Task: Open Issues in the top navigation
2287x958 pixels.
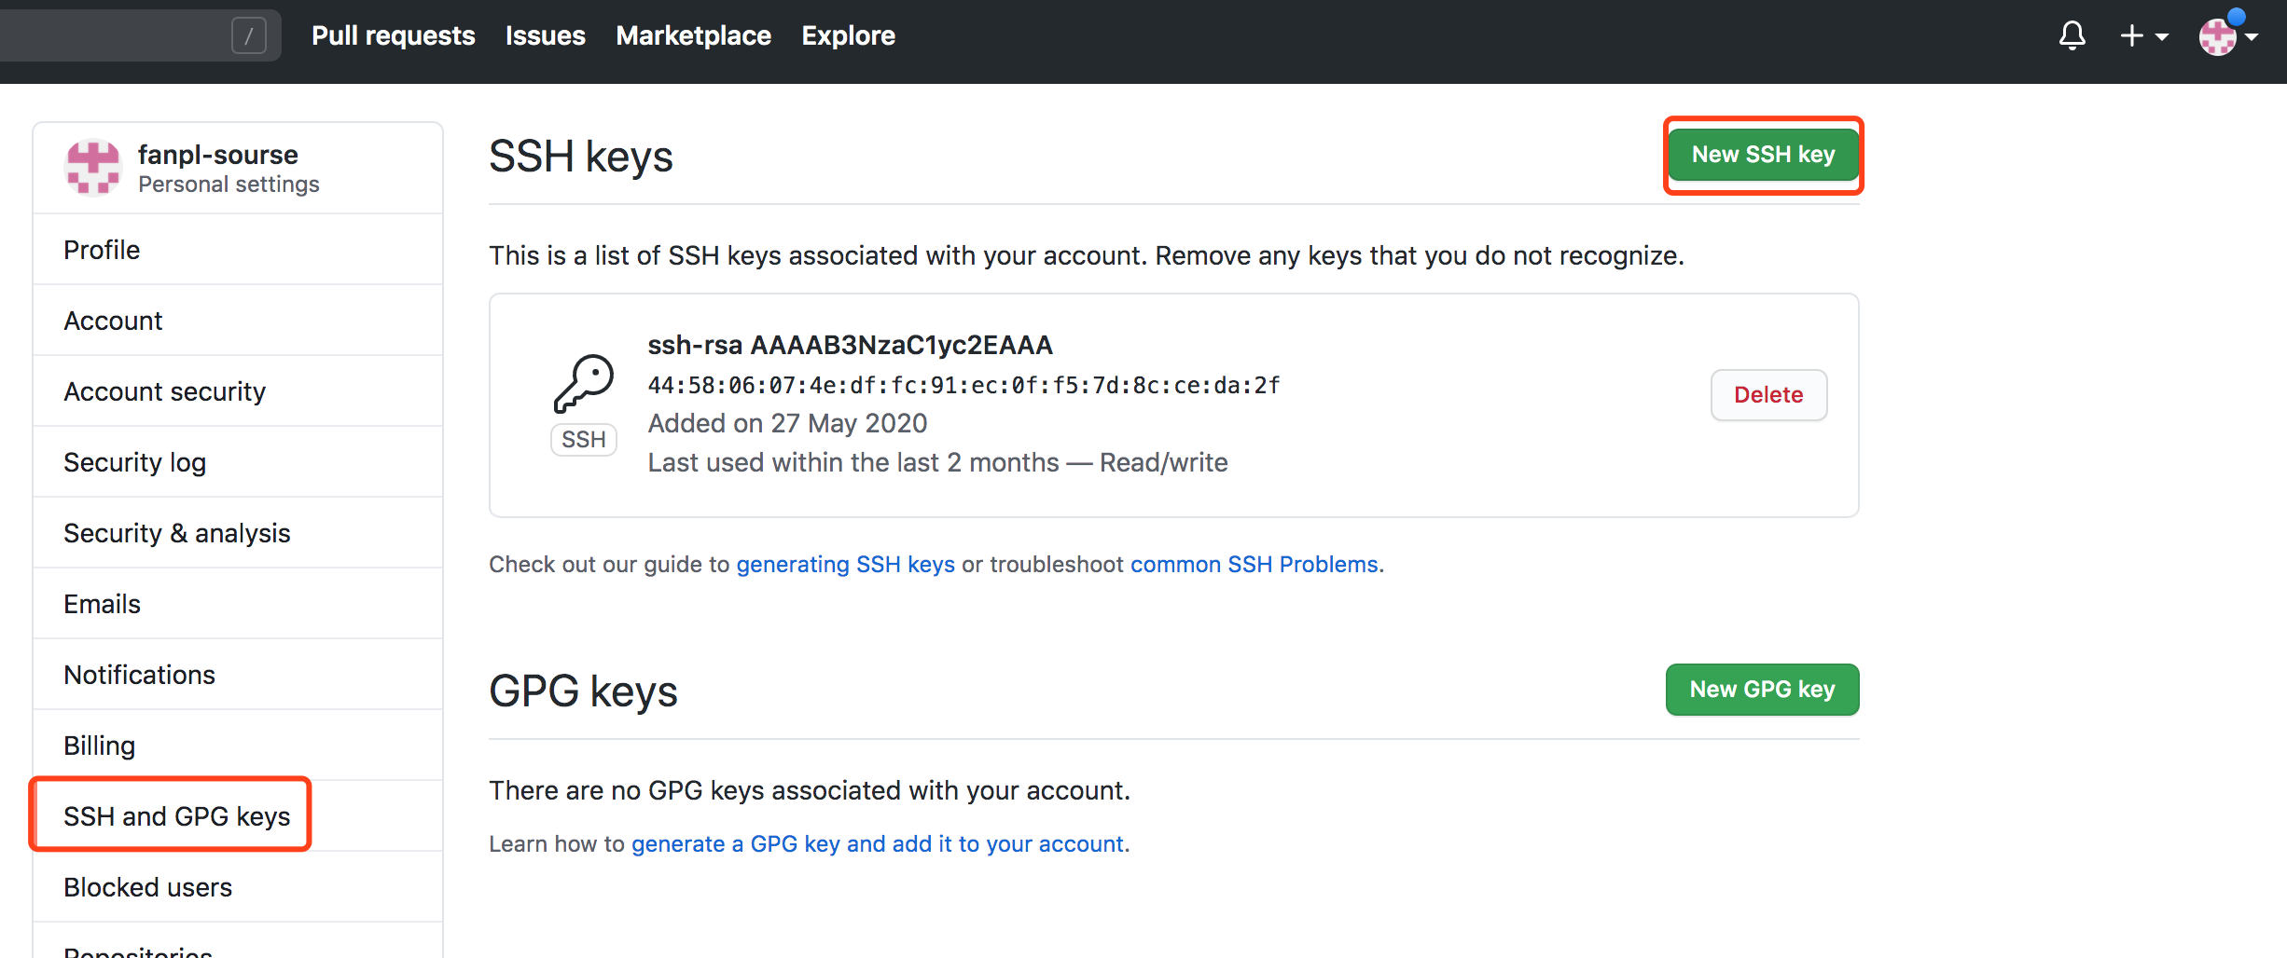Action: pyautogui.click(x=545, y=36)
